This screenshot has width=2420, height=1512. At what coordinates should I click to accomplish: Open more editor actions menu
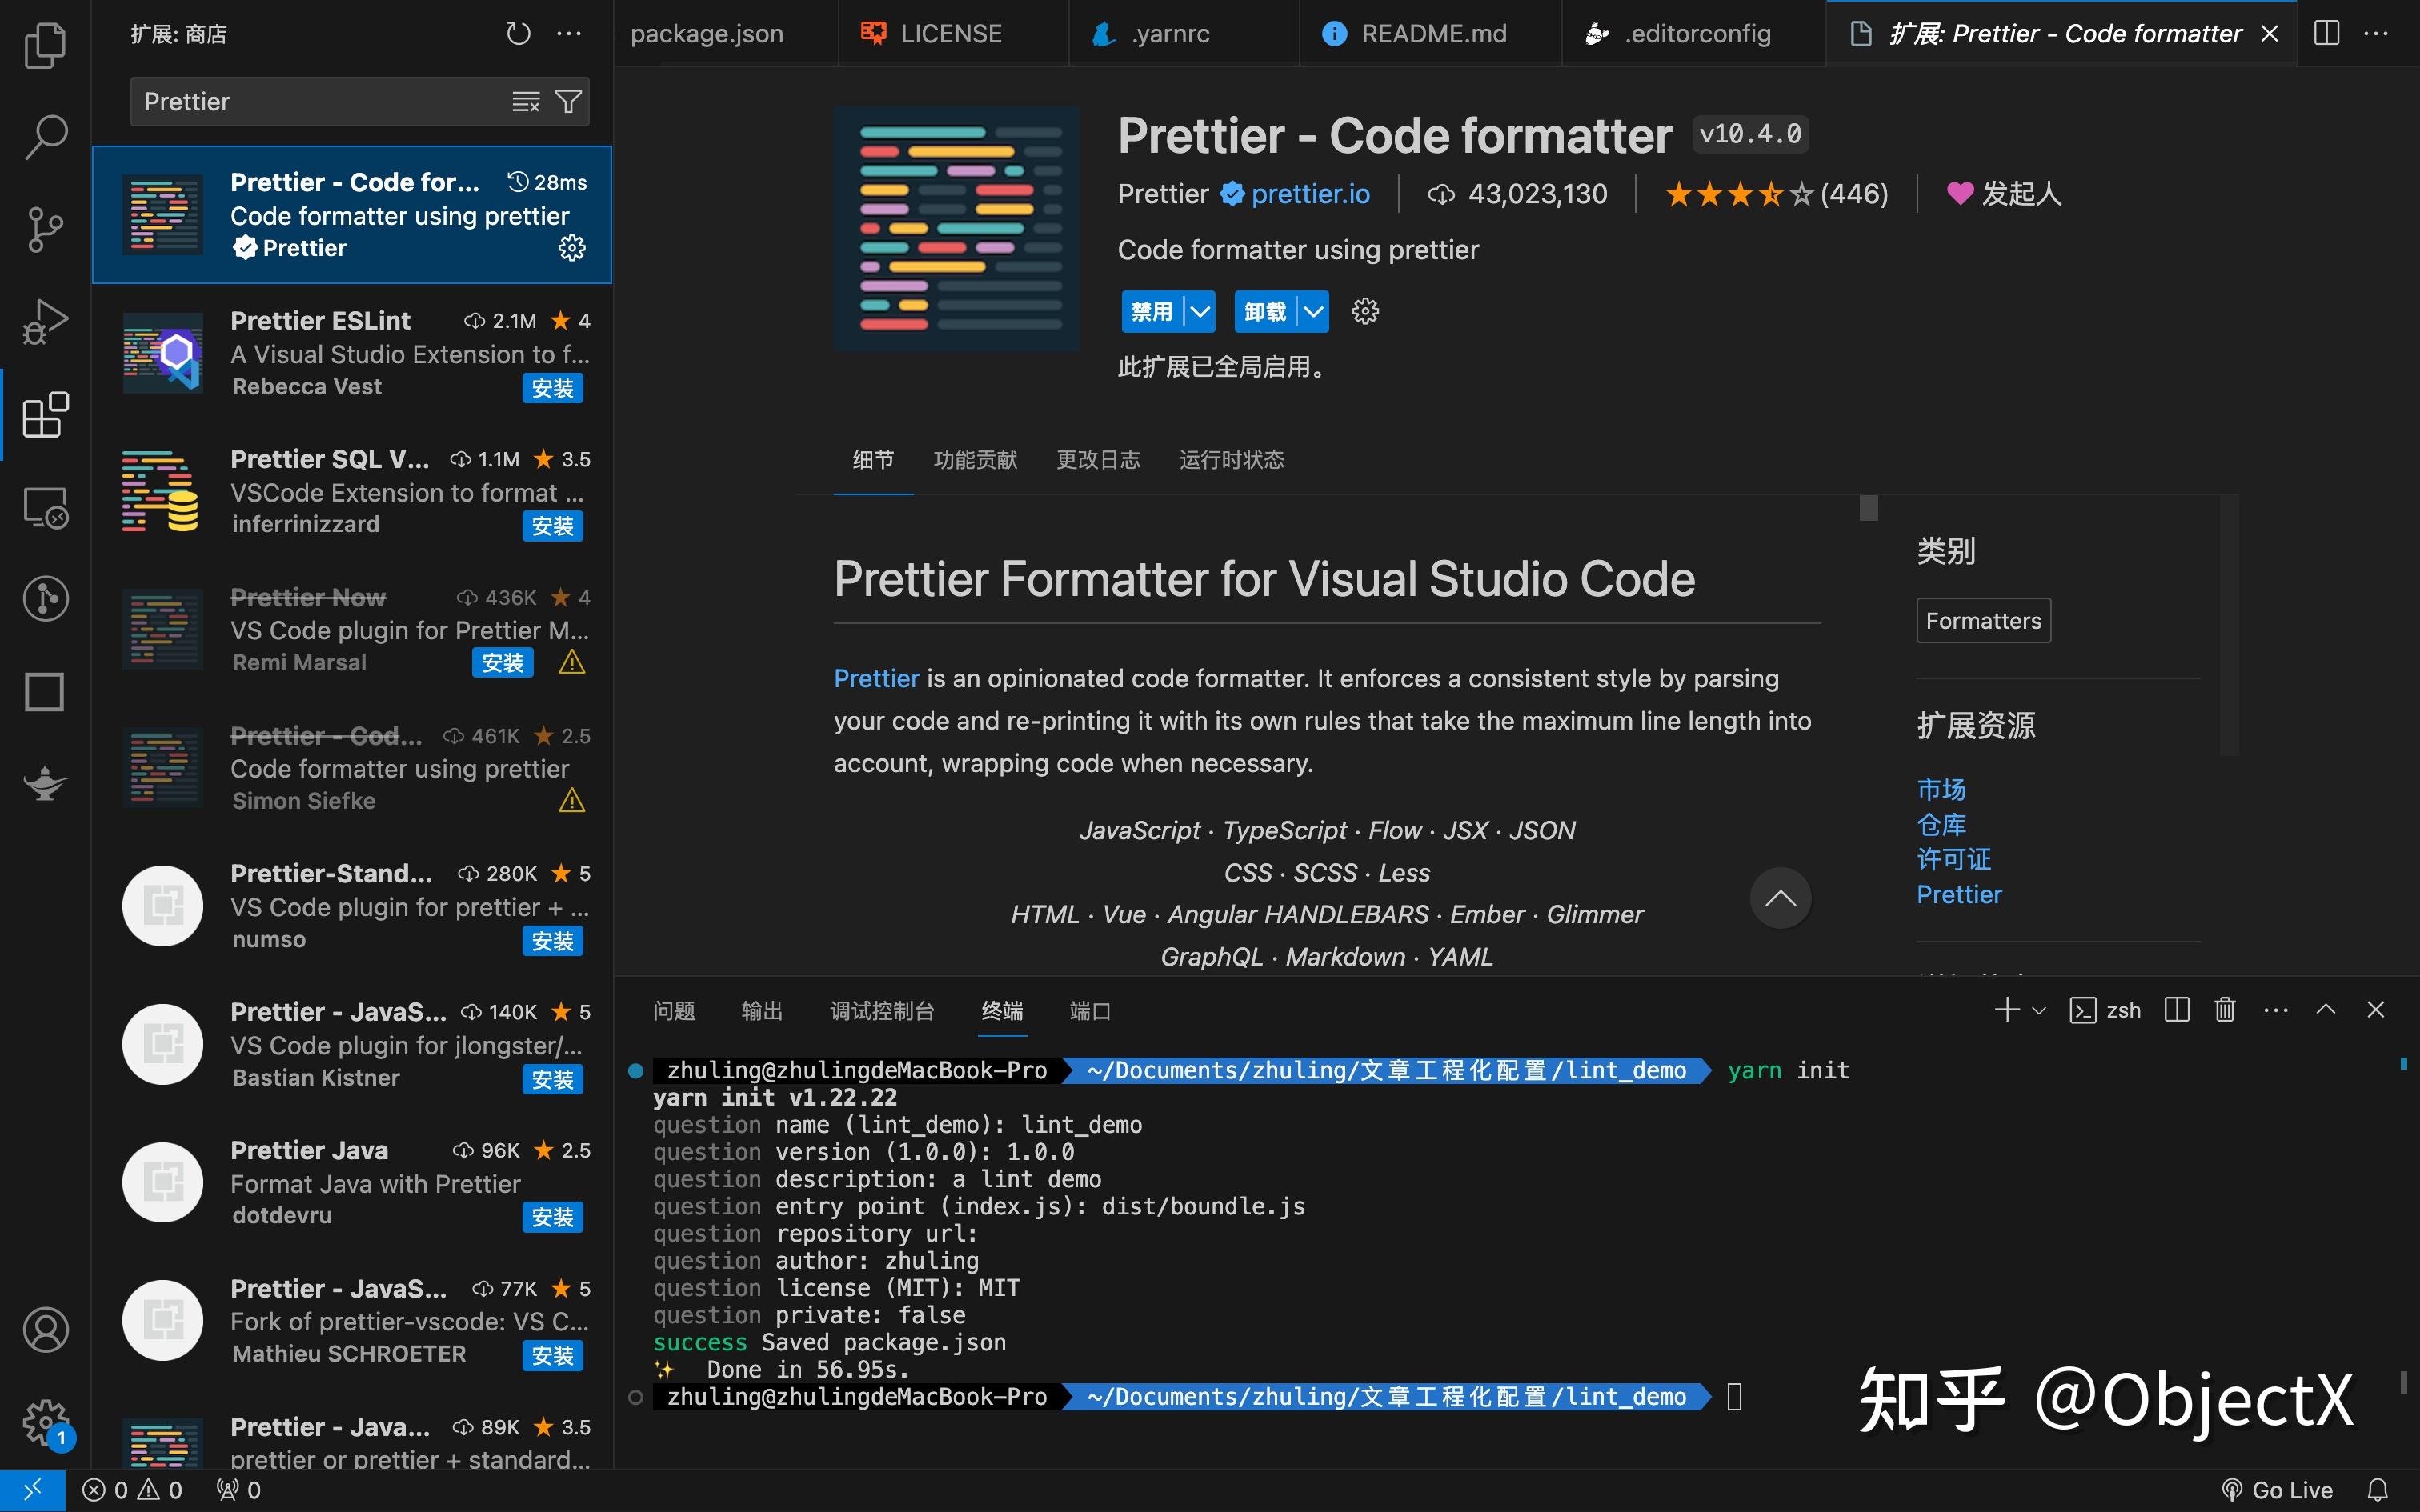pyautogui.click(x=2376, y=34)
